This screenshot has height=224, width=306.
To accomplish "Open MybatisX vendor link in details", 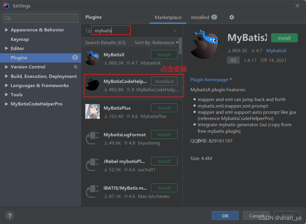I will [x=276, y=51].
